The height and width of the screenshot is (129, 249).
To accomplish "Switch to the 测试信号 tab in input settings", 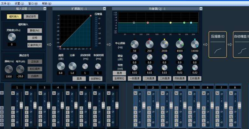I will [x=31, y=17].
